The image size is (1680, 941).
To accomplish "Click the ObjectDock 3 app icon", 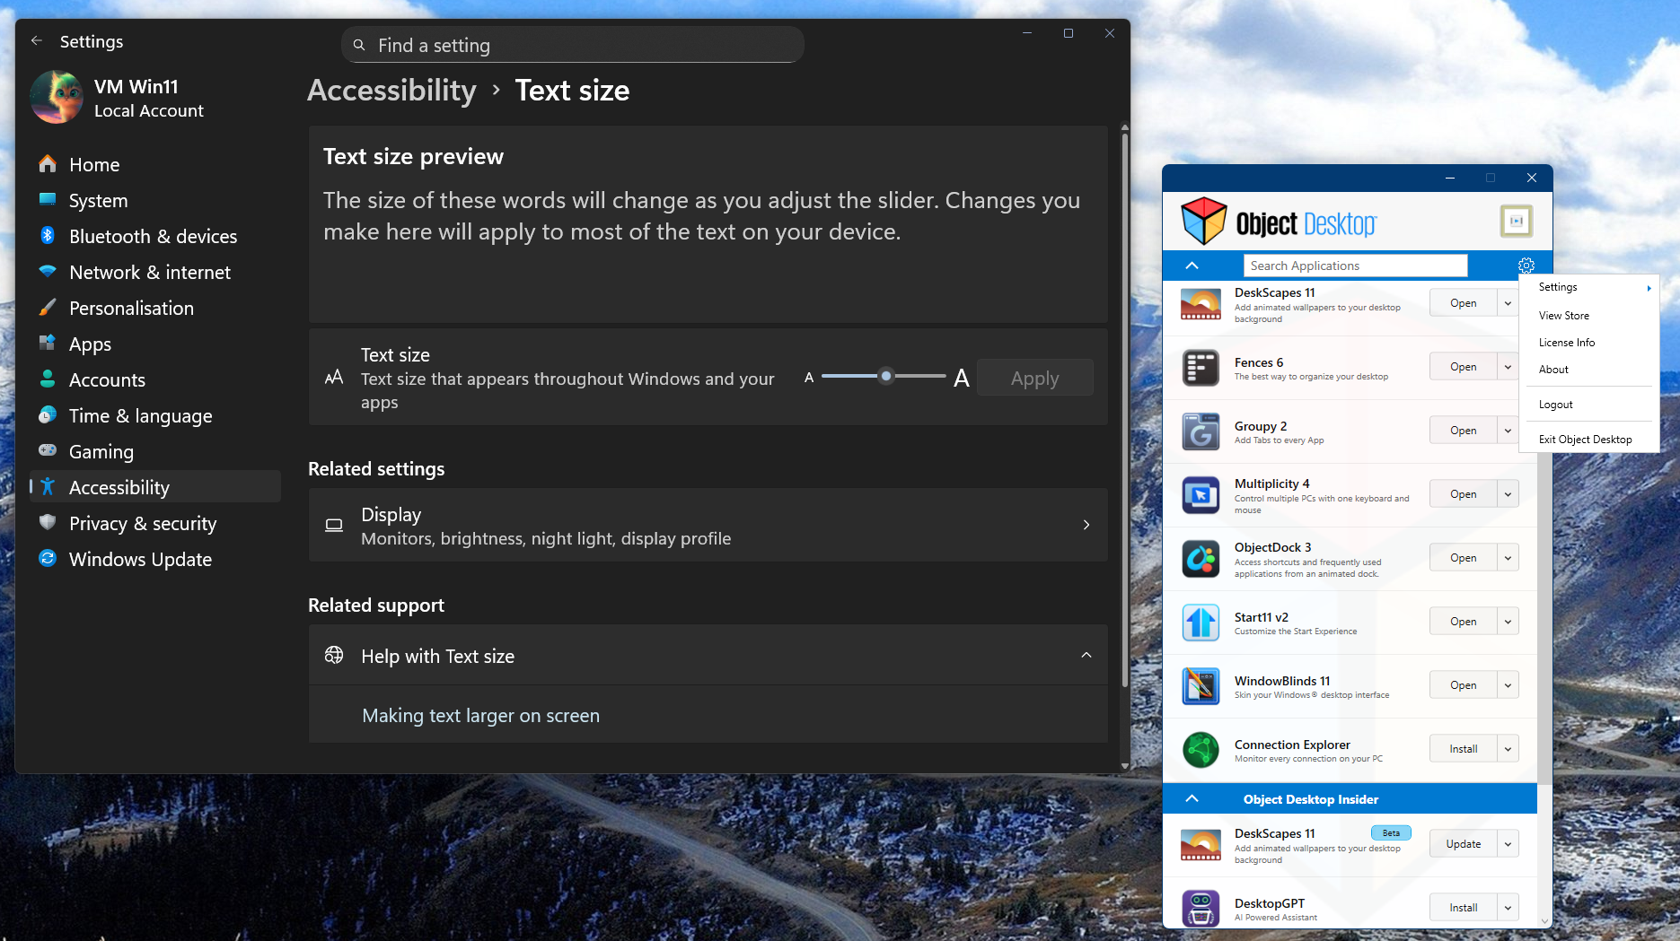I will pos(1201,559).
